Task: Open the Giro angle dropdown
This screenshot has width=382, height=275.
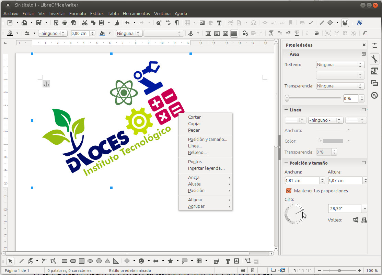Action: click(364, 208)
